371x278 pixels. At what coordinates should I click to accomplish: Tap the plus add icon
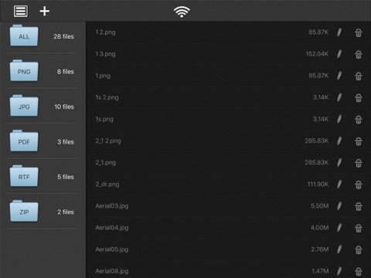pyautogui.click(x=45, y=12)
